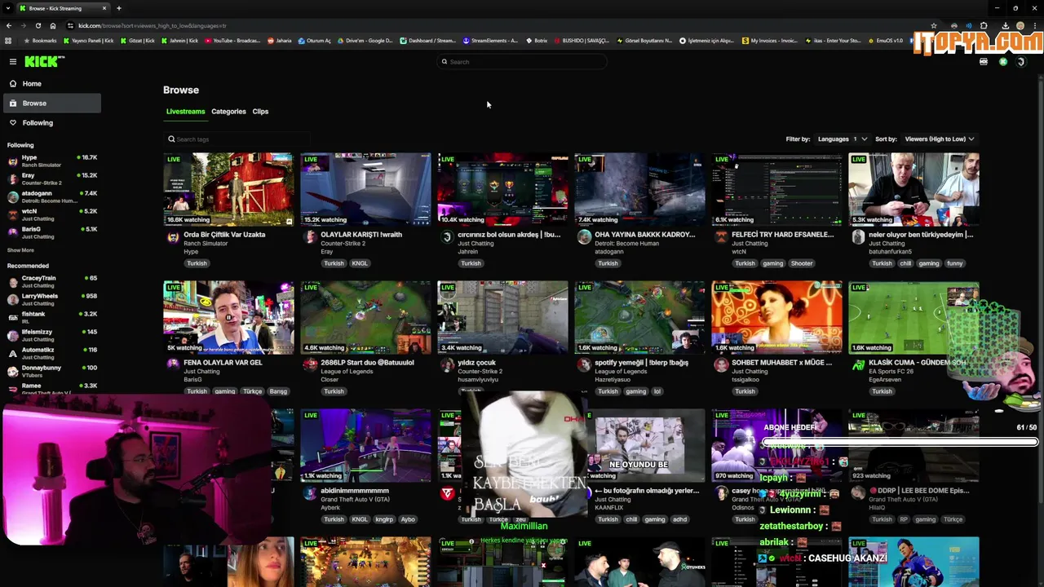Open new browser tab with plus icon
Screen dimensions: 1044x587
click(119, 8)
